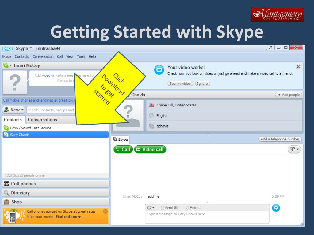Click See my video button
The image size is (314, 235).
pos(180,84)
